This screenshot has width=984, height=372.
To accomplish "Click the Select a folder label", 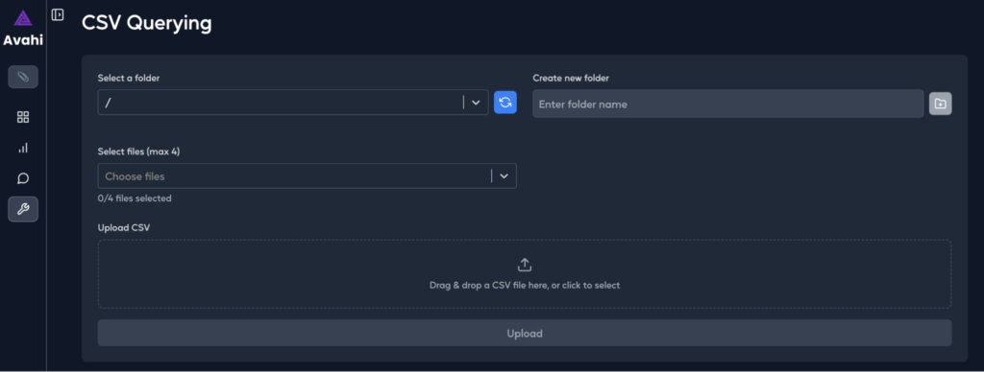I will [129, 79].
